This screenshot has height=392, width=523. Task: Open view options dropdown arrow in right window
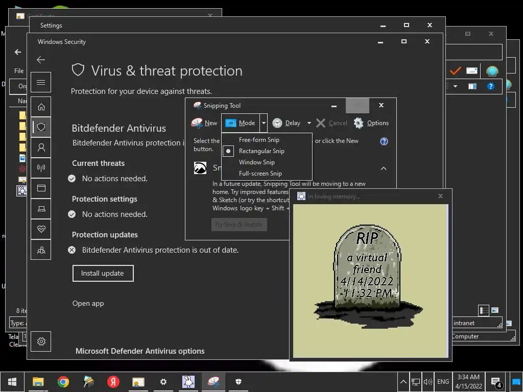point(455,86)
